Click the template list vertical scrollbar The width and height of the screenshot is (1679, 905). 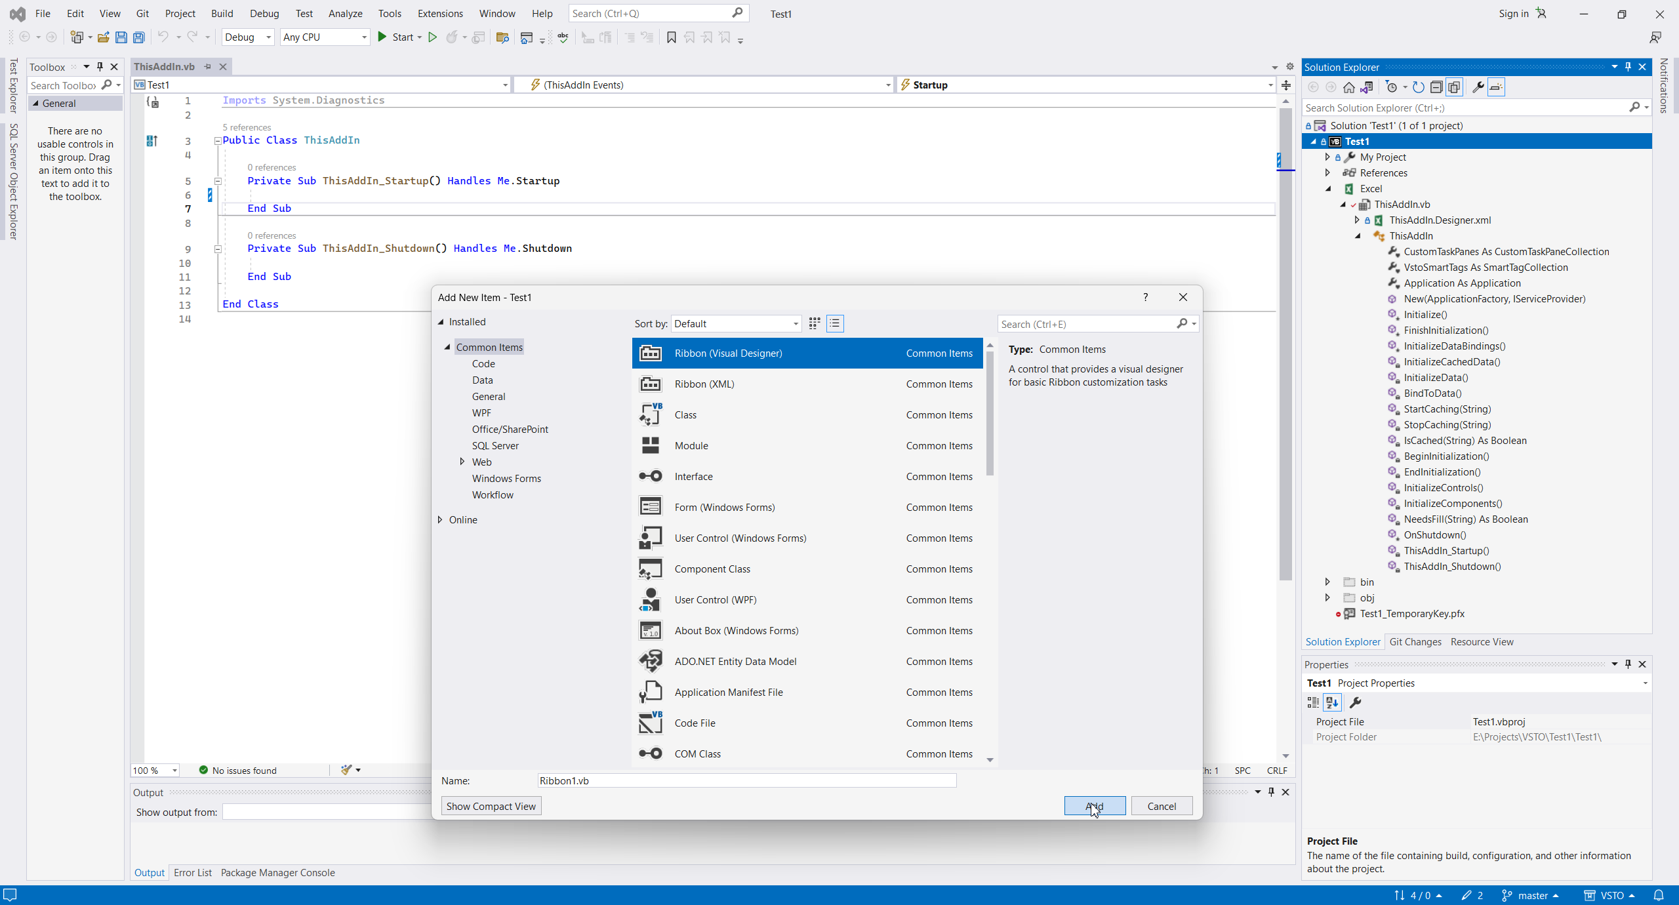990,413
